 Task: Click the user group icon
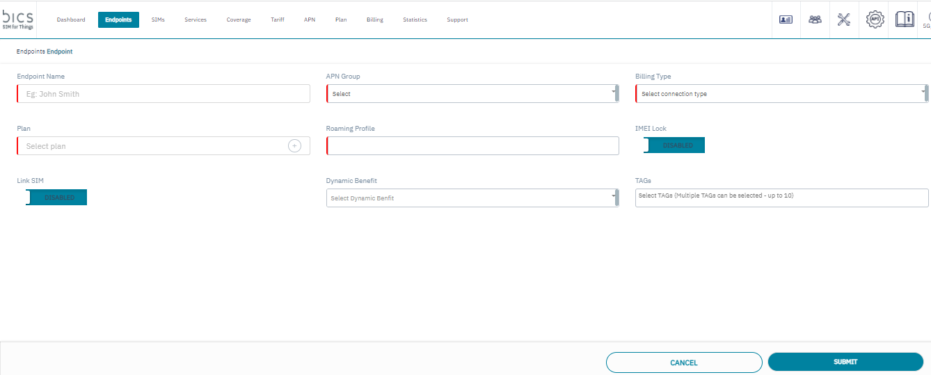815,19
